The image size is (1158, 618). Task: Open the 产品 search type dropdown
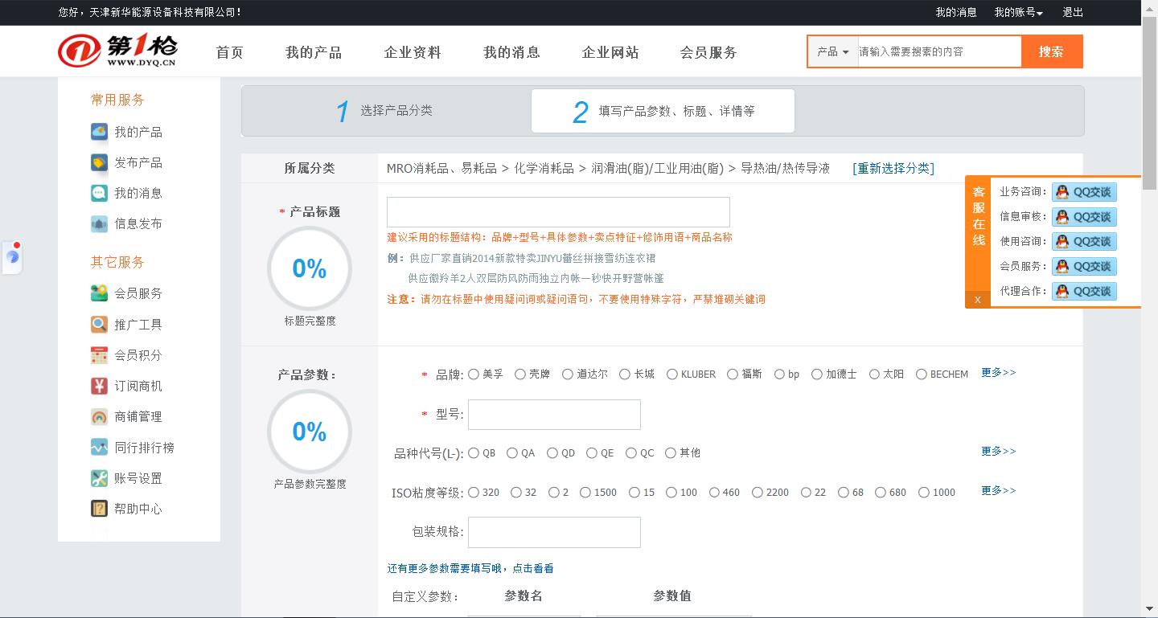tap(833, 51)
